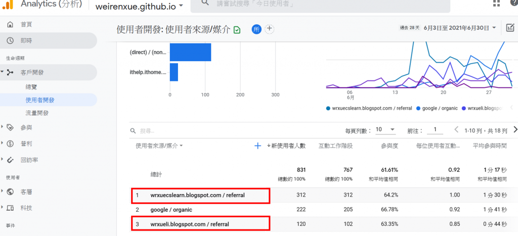Go to previous table page arrow
The width and height of the screenshot is (518, 236).
coord(457,129)
